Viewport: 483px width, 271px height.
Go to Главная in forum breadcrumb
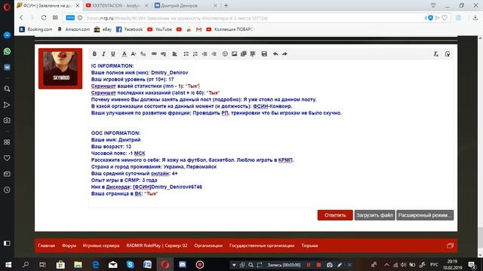(x=47, y=245)
